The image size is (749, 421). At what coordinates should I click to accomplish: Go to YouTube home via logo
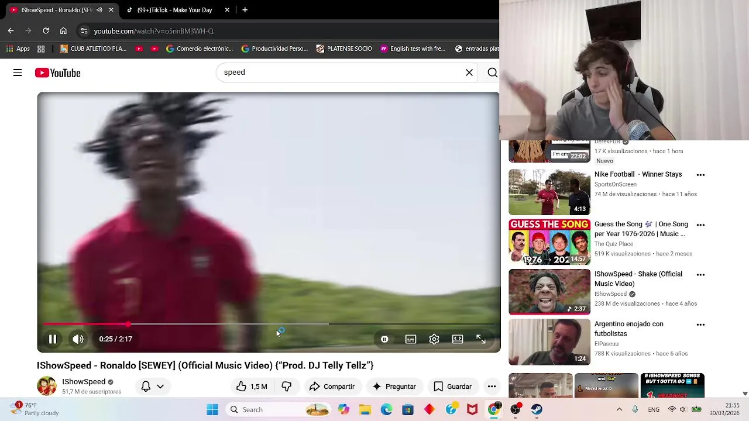(57, 73)
